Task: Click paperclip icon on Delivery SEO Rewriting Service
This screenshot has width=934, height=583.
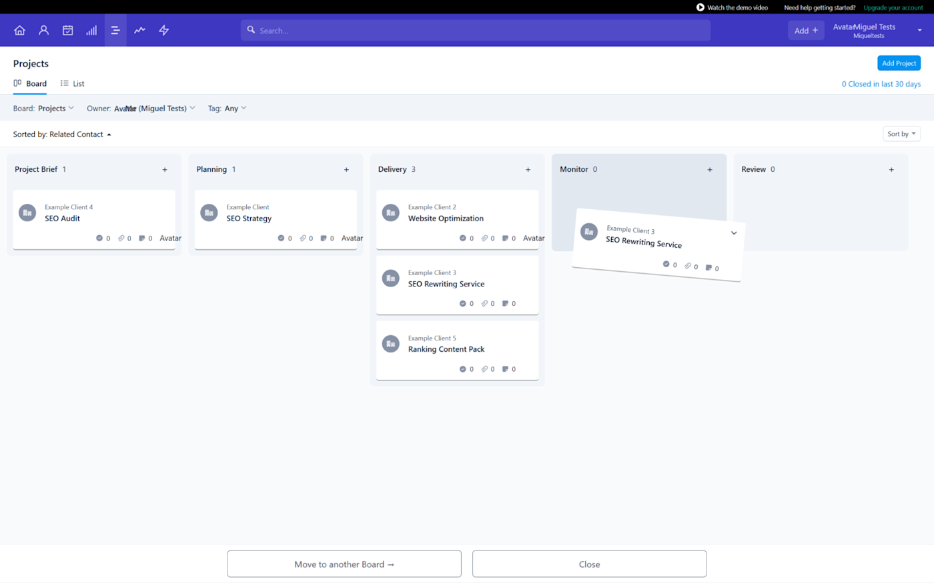Action: (484, 303)
